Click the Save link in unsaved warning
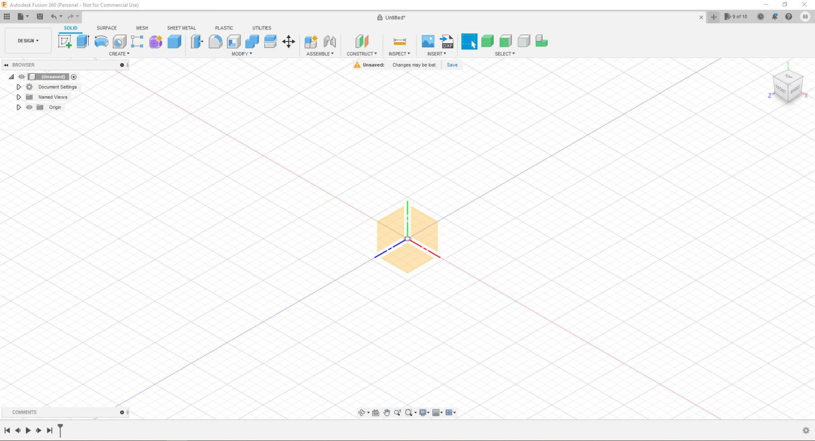The width and height of the screenshot is (815, 441). [452, 65]
